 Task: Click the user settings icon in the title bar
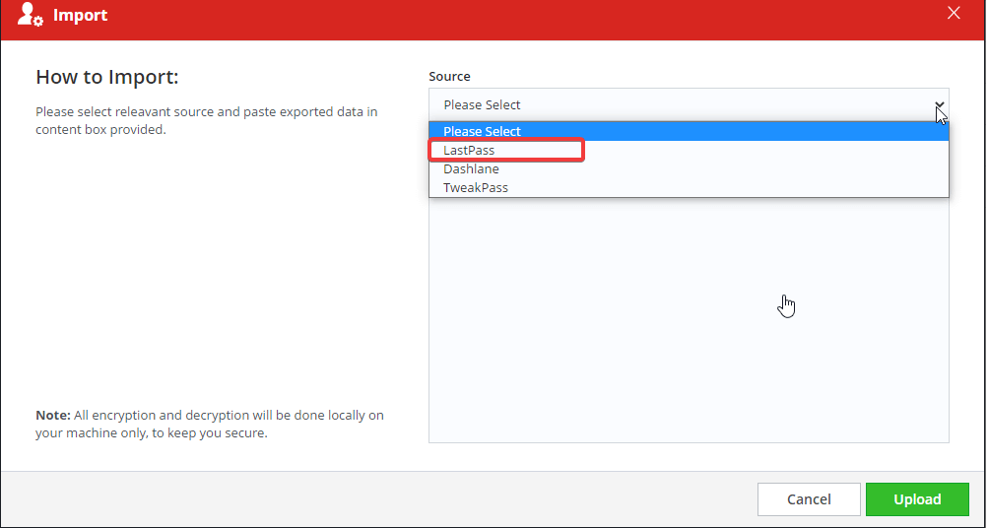pos(30,14)
